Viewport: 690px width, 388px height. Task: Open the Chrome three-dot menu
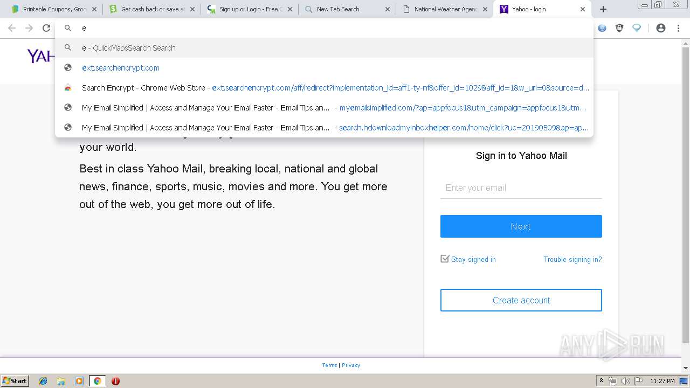(678, 28)
